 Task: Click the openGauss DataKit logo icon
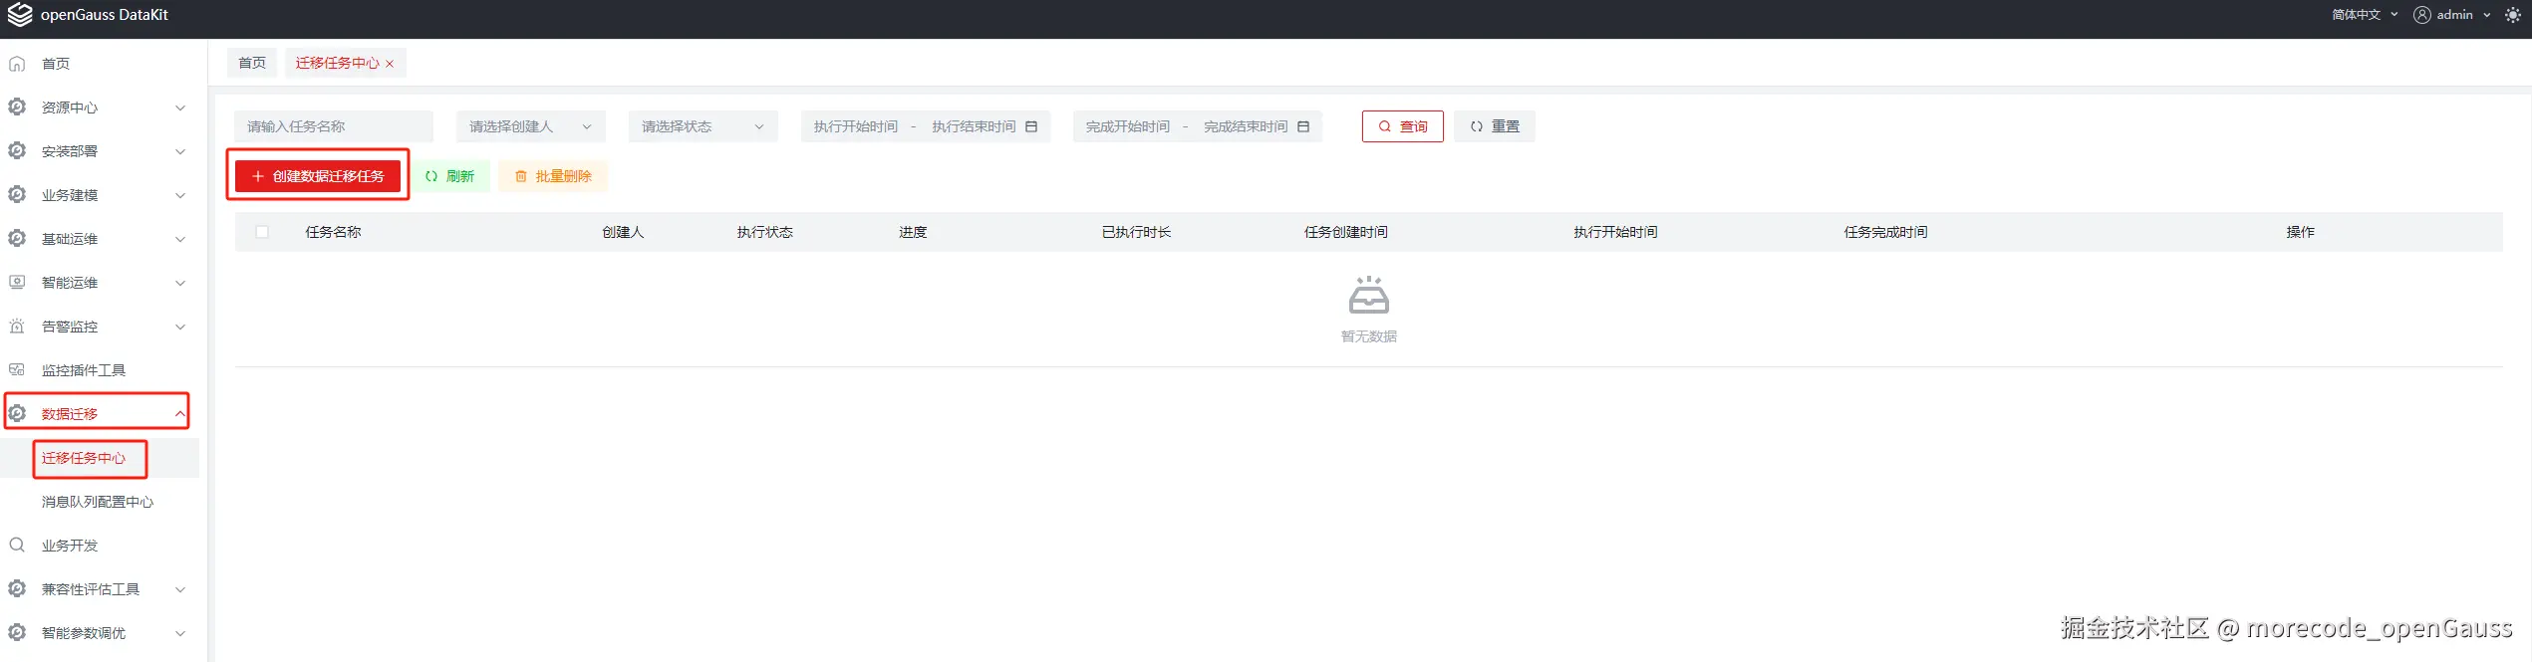(19, 14)
